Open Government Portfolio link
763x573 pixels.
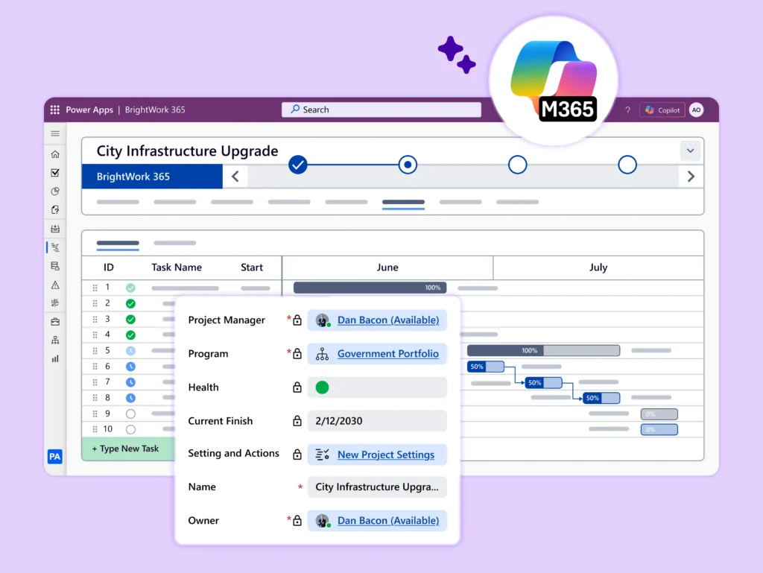tap(388, 354)
